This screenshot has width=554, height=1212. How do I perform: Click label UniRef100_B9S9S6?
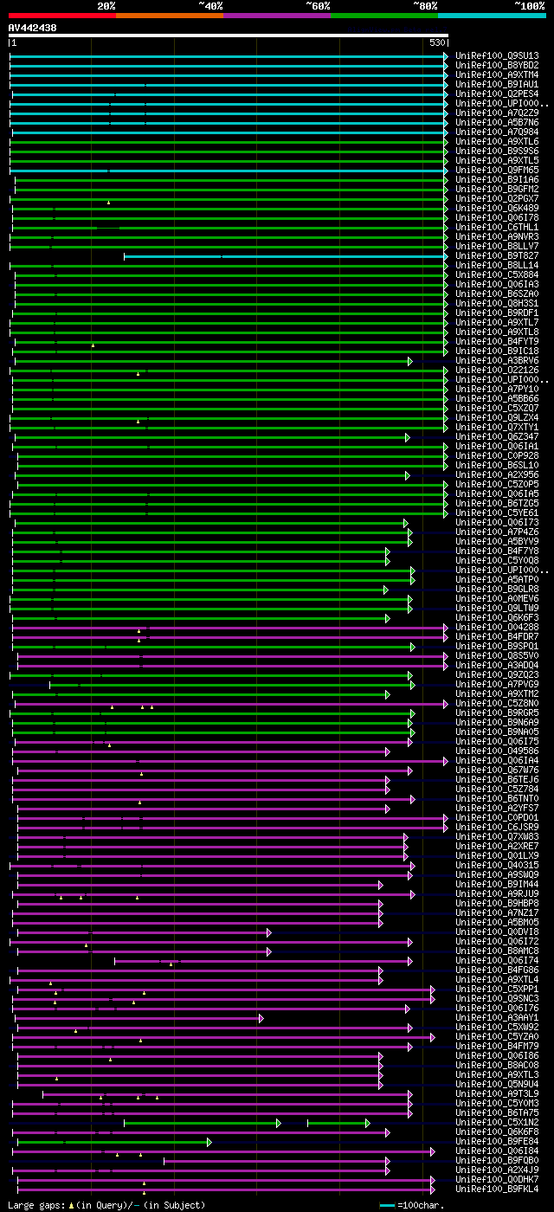497,151
